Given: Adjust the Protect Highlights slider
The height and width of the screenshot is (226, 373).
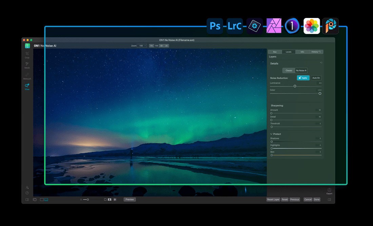Looking at the screenshot, I should pos(272,148).
